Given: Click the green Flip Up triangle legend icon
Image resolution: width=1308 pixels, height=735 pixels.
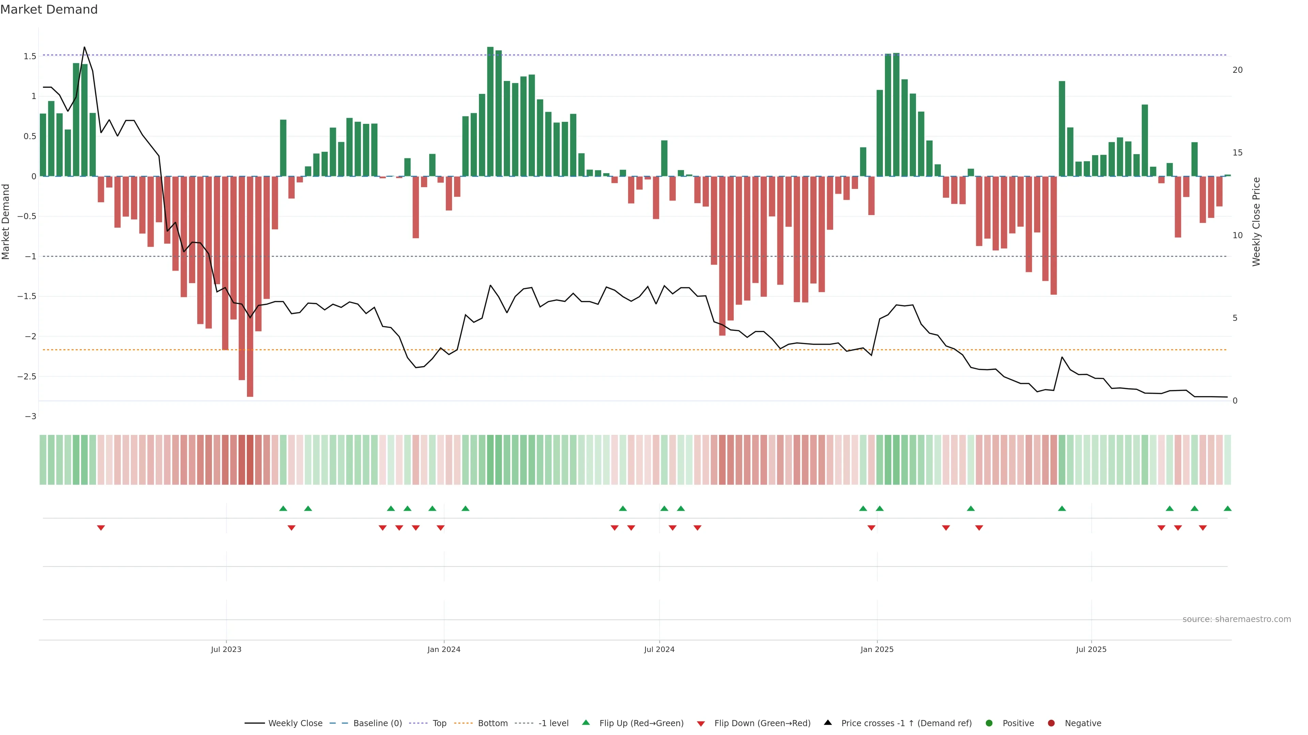Looking at the screenshot, I should (x=586, y=722).
